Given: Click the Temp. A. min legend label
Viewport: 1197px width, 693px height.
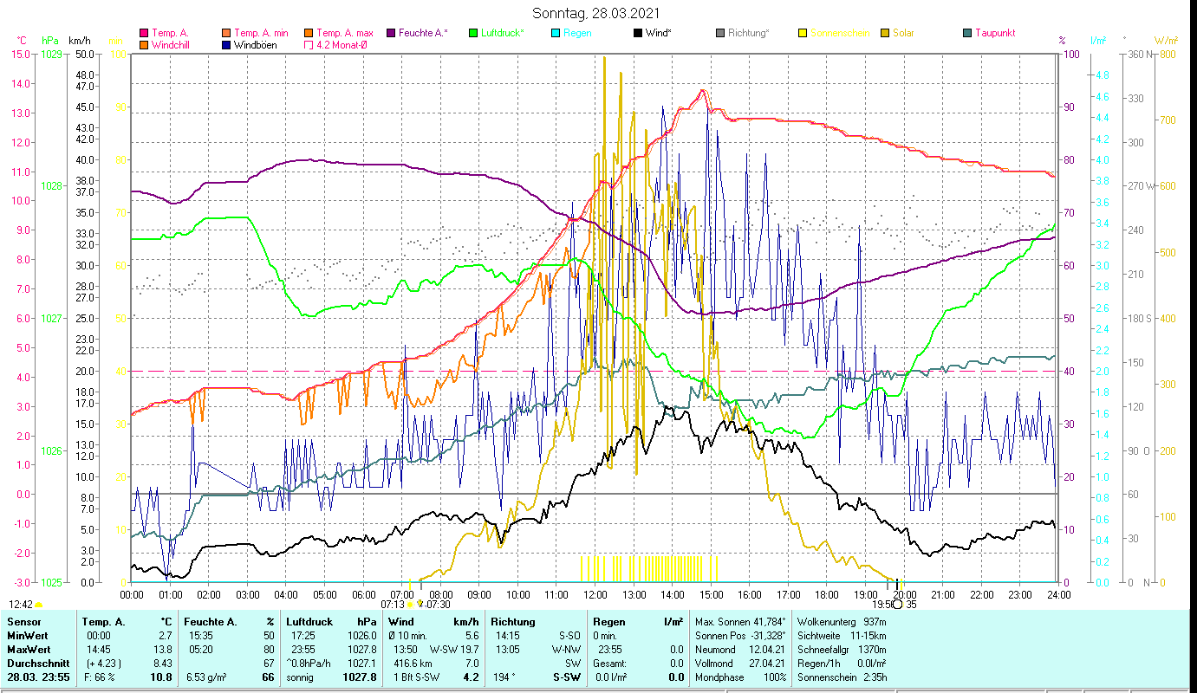Looking at the screenshot, I should (261, 33).
